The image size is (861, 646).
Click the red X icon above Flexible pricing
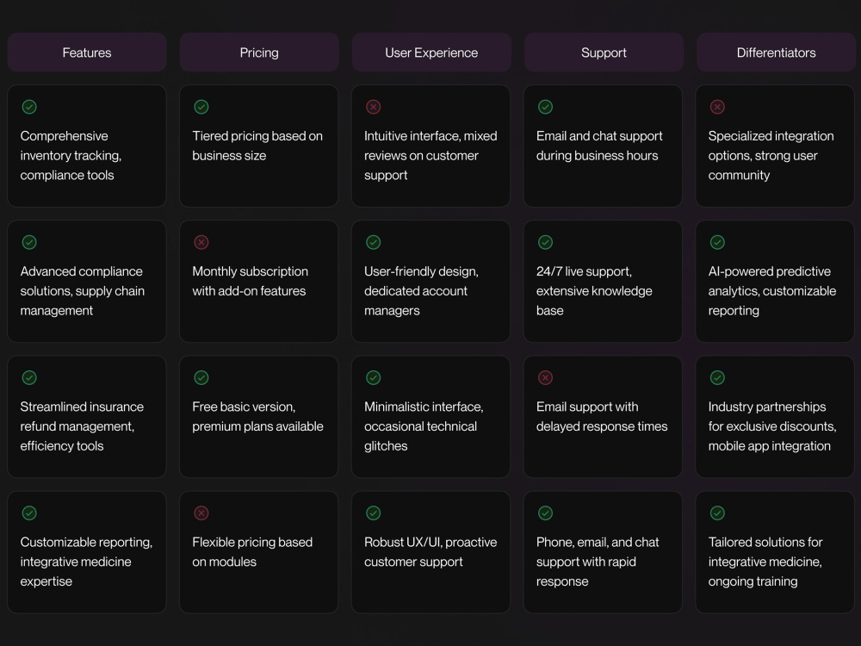(201, 513)
